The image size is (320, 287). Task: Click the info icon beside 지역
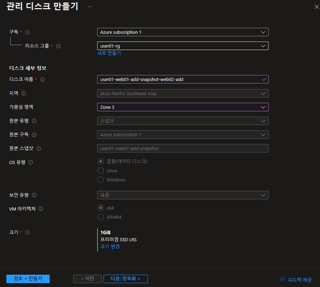[x=24, y=93]
